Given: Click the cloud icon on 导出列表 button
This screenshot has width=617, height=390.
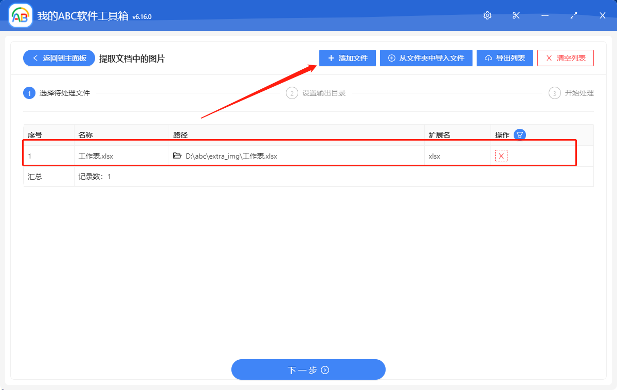Looking at the screenshot, I should 488,58.
